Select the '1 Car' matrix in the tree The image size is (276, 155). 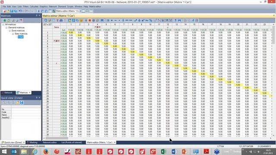point(21,37)
